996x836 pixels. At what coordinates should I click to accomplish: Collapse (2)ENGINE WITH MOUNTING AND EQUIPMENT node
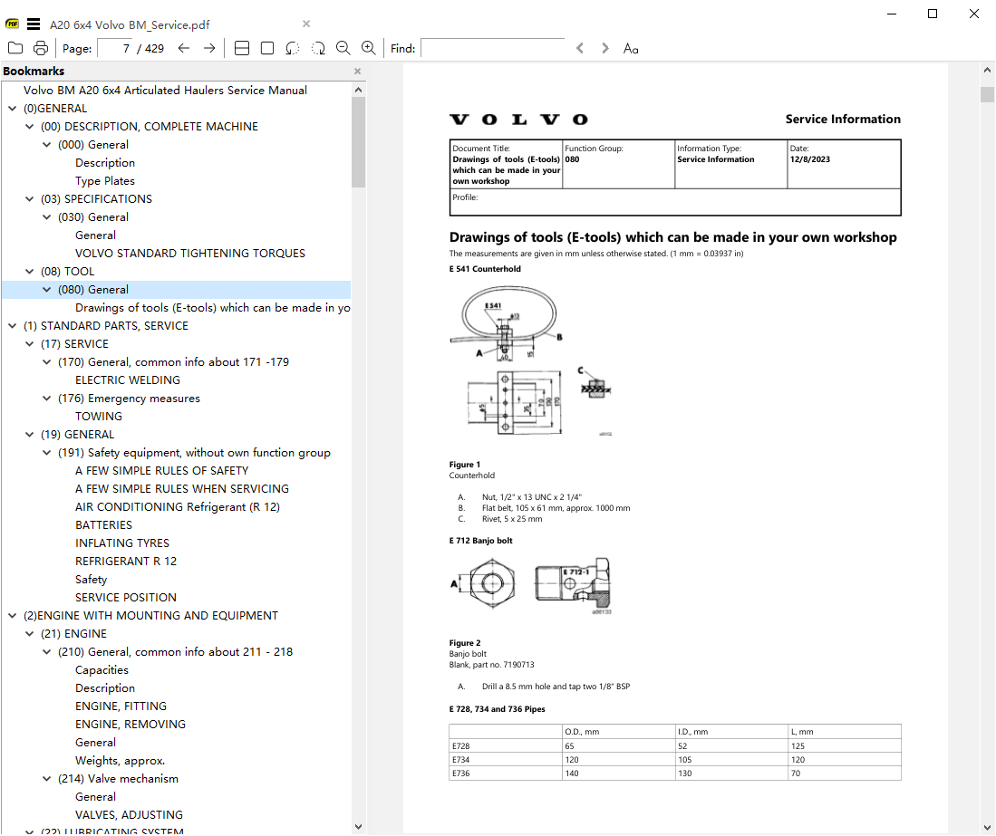point(12,616)
